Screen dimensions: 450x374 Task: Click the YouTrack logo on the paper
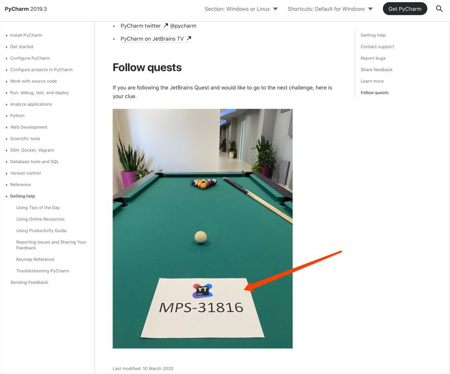point(202,291)
